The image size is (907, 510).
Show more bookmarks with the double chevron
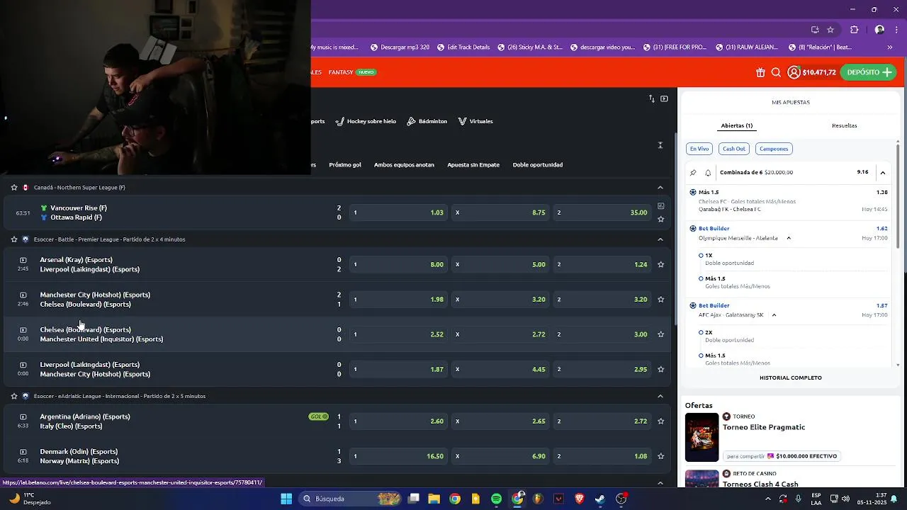pyautogui.click(x=889, y=47)
